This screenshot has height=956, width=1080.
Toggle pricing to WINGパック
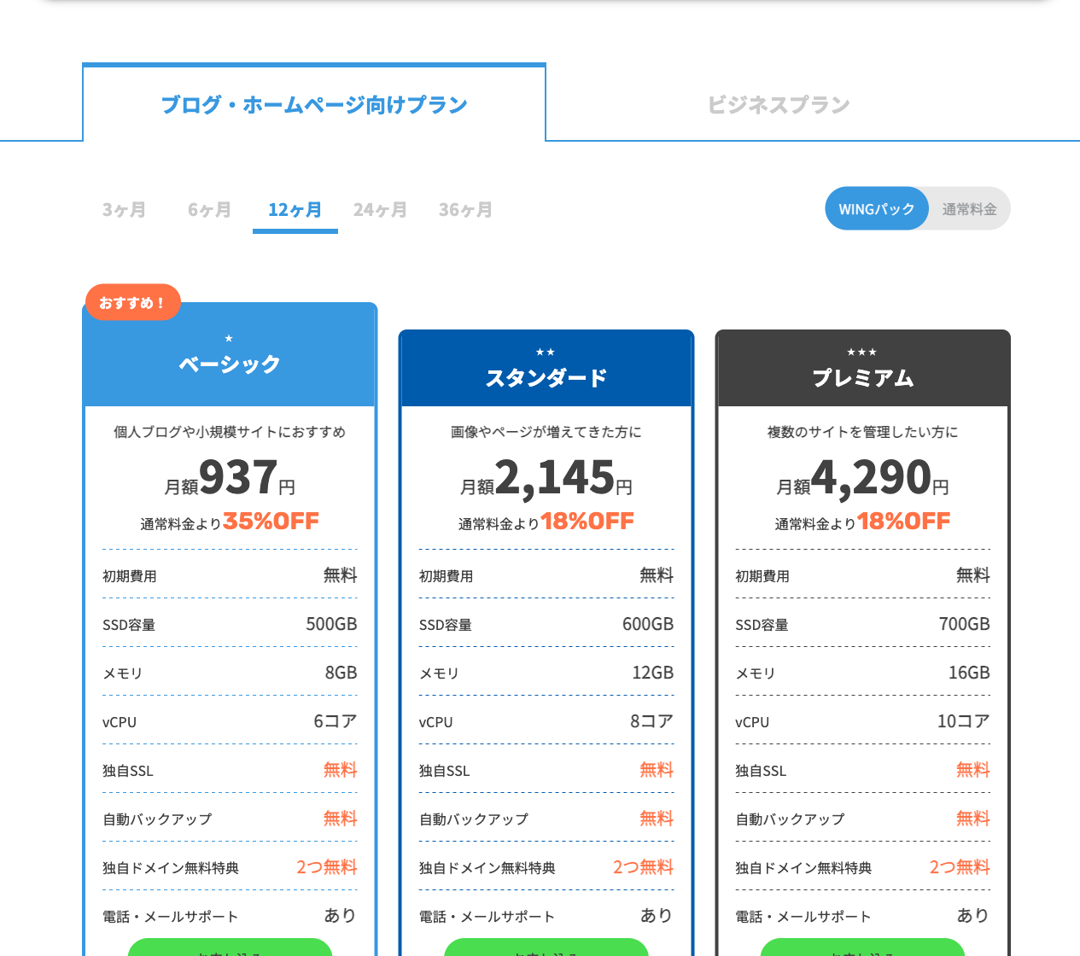(x=877, y=209)
